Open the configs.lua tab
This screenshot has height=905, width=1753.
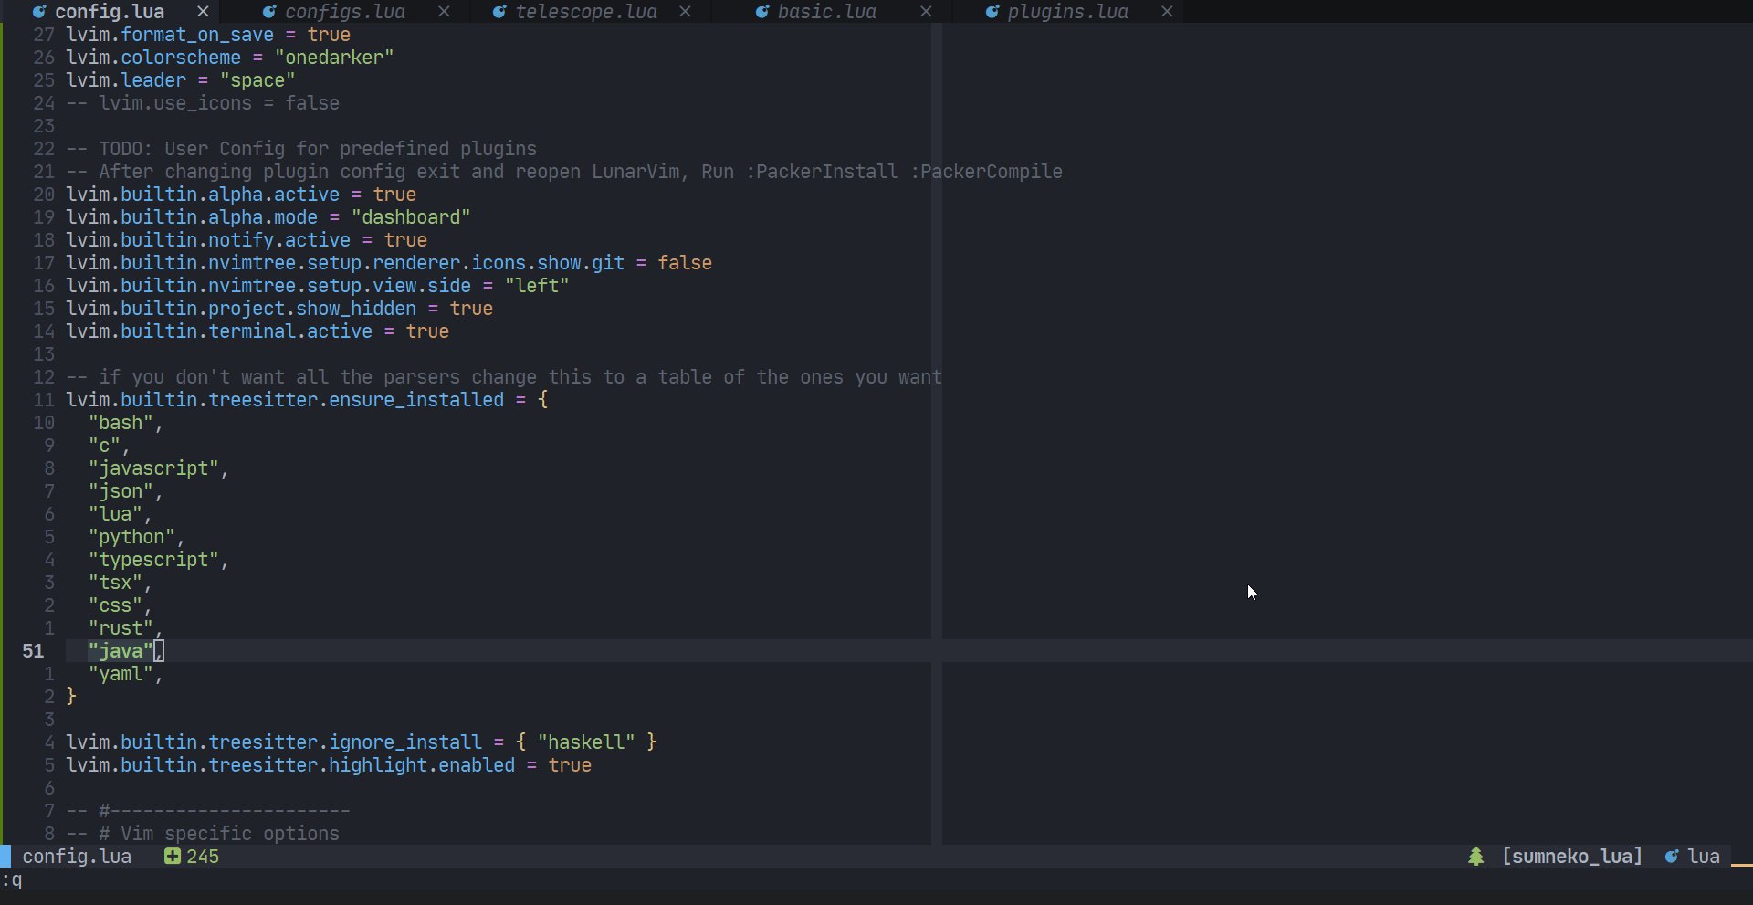coord(345,12)
